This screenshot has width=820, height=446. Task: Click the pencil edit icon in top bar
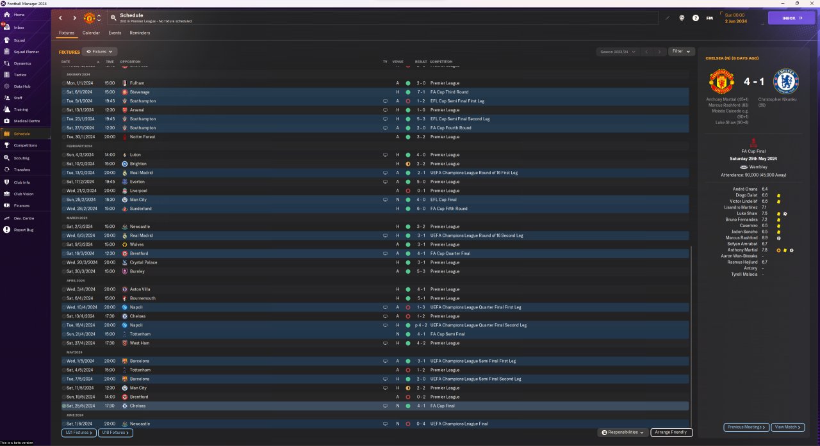click(667, 18)
